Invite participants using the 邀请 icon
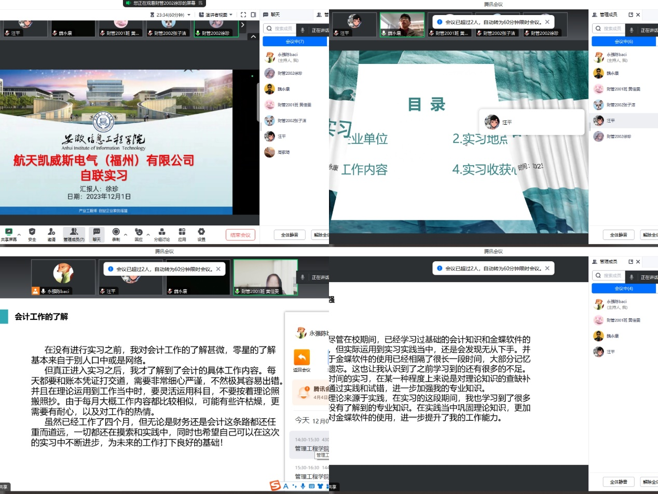 (51, 235)
